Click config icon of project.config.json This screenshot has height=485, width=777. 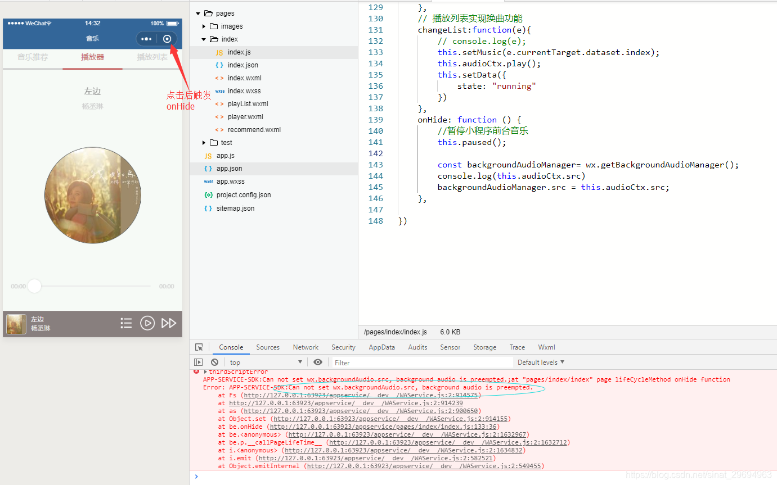coord(208,195)
